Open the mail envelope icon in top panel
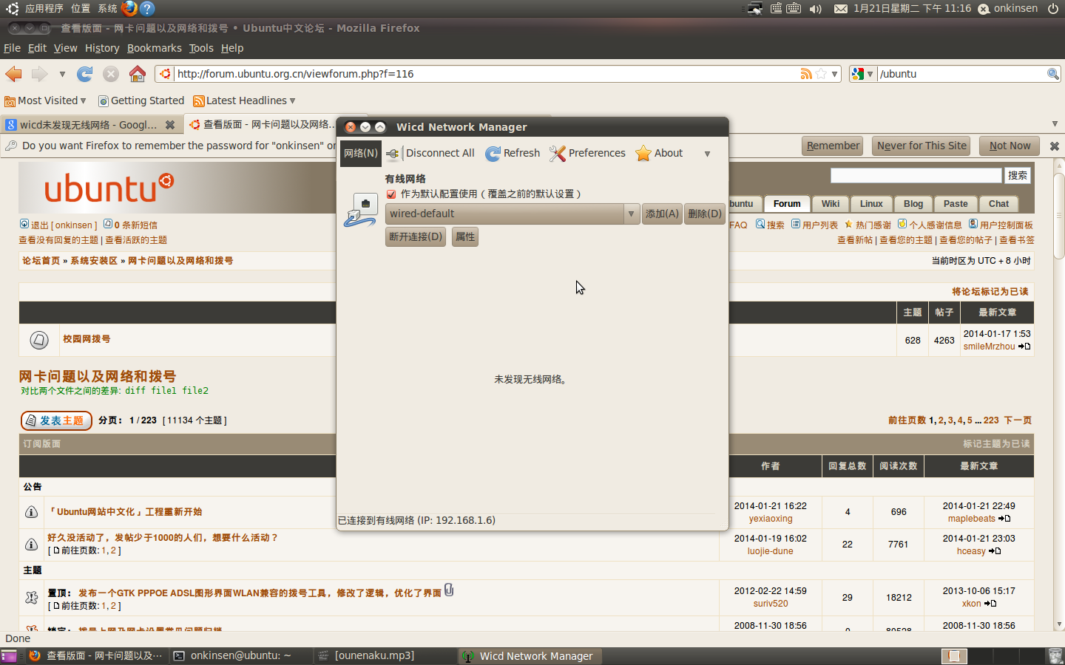This screenshot has width=1065, height=665. pyautogui.click(x=841, y=9)
